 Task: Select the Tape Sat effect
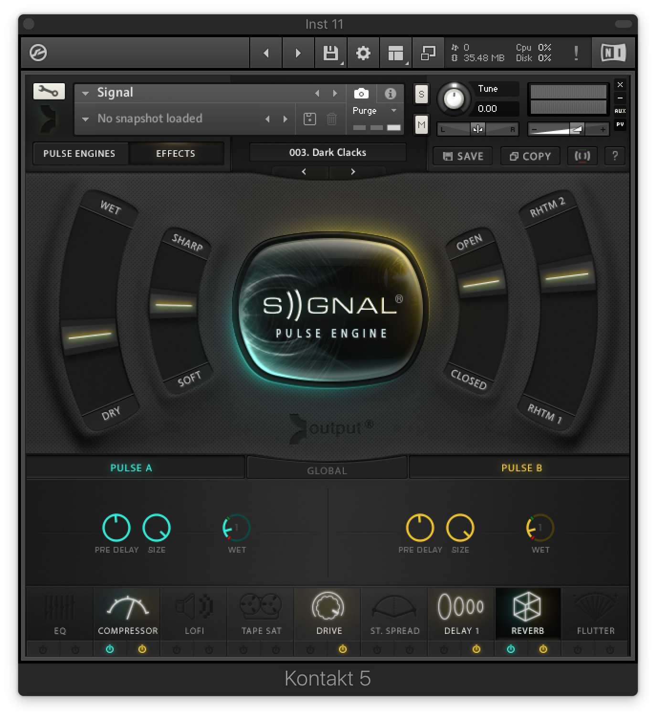(261, 614)
